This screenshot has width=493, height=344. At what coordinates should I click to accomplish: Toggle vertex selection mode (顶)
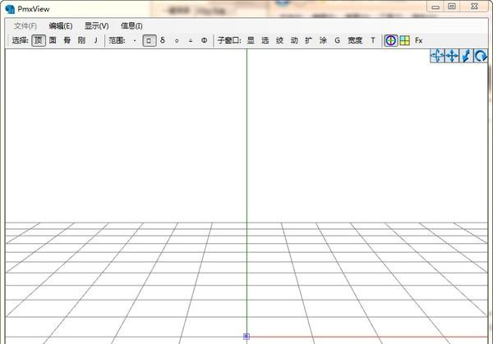pos(39,40)
